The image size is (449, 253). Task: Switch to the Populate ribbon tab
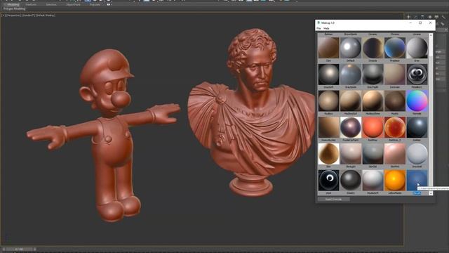click(95, 5)
